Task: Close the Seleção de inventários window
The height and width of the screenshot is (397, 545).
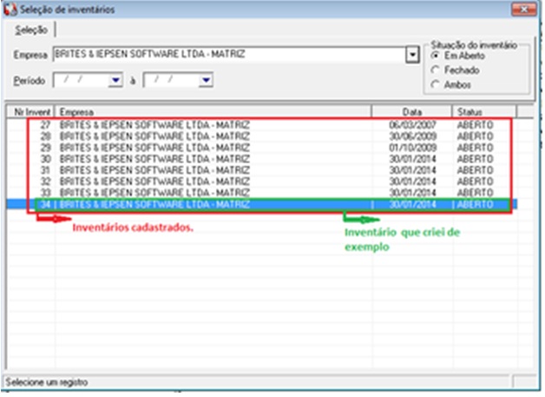Action: (524, 10)
